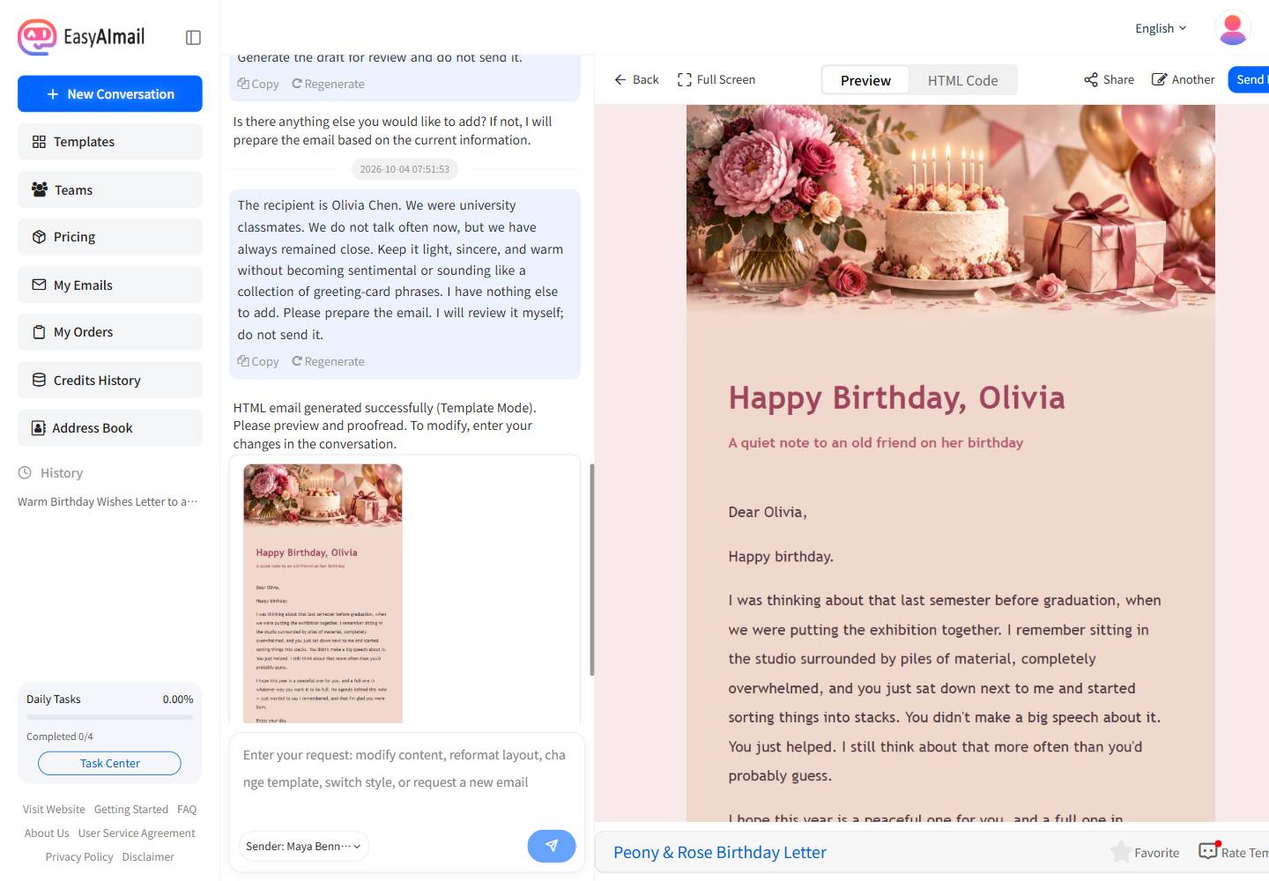Switch to the Preview tab
The image size is (1269, 881).
pyautogui.click(x=865, y=80)
